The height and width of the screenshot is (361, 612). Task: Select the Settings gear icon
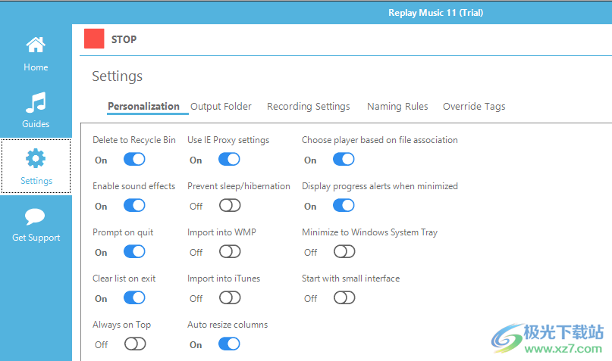(36, 158)
